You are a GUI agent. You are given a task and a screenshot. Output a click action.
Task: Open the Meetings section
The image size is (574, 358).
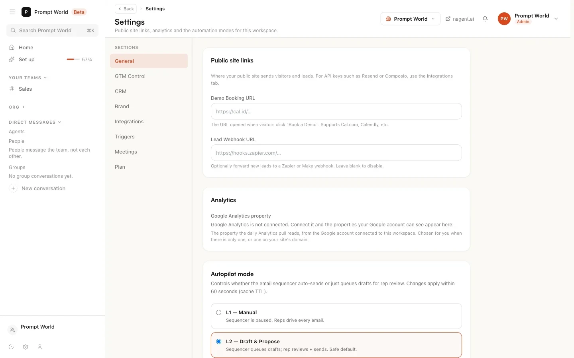point(149,152)
